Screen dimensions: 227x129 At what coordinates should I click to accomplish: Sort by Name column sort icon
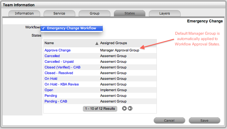point(96,43)
